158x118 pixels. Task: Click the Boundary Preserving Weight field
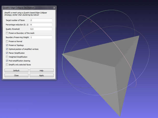pos(41,37)
